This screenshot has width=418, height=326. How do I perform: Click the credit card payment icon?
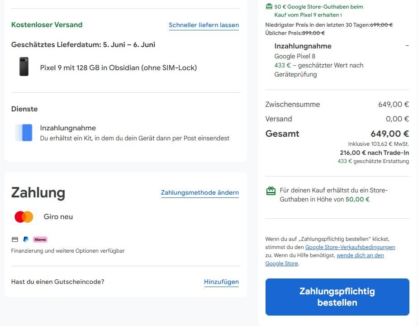(15, 239)
